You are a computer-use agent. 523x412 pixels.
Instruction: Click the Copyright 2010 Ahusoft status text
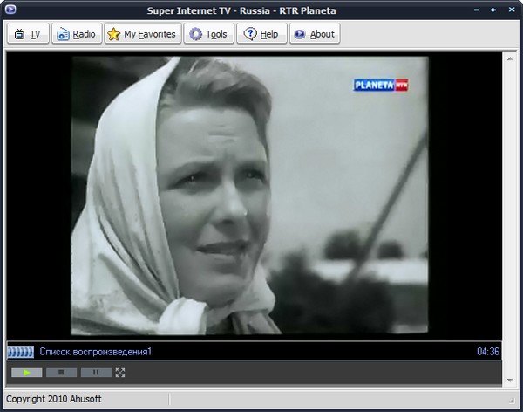click(51, 399)
